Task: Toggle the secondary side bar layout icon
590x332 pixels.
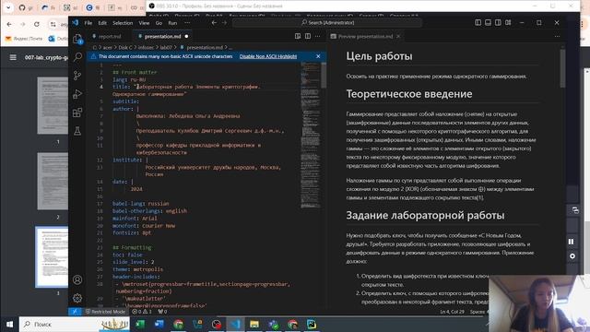Action: coord(498,22)
